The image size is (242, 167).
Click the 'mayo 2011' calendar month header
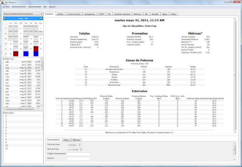(x=23, y=18)
